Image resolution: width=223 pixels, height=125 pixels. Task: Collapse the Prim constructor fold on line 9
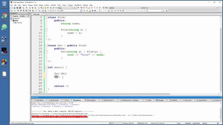coord(46,30)
